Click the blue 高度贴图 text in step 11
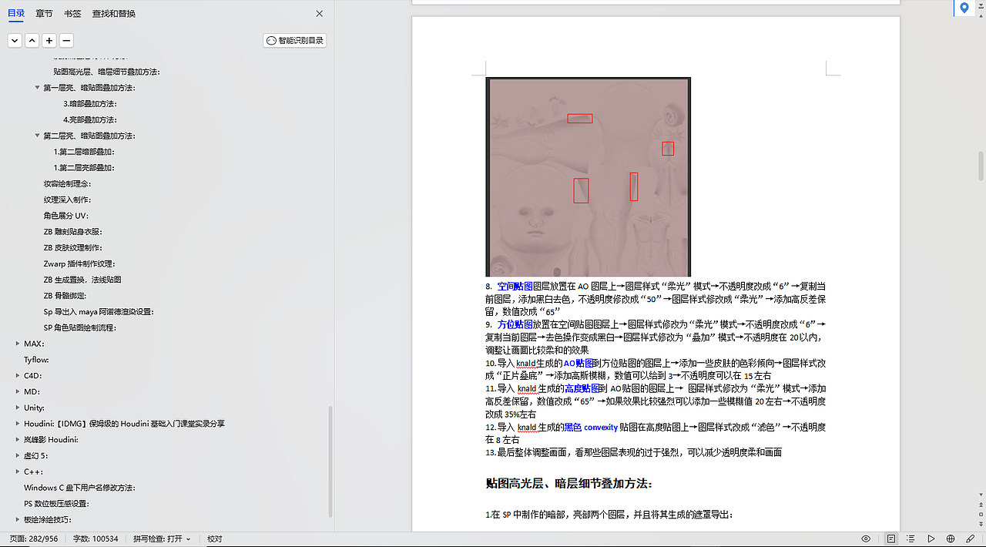The height and width of the screenshot is (547, 986). 582,388
